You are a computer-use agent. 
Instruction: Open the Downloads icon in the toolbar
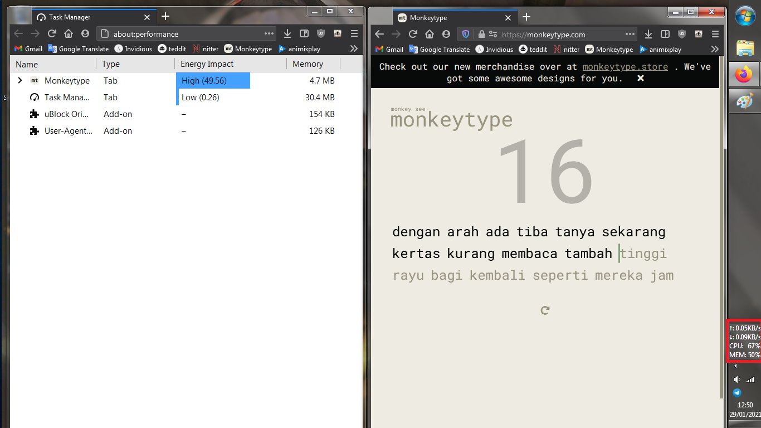click(x=648, y=34)
